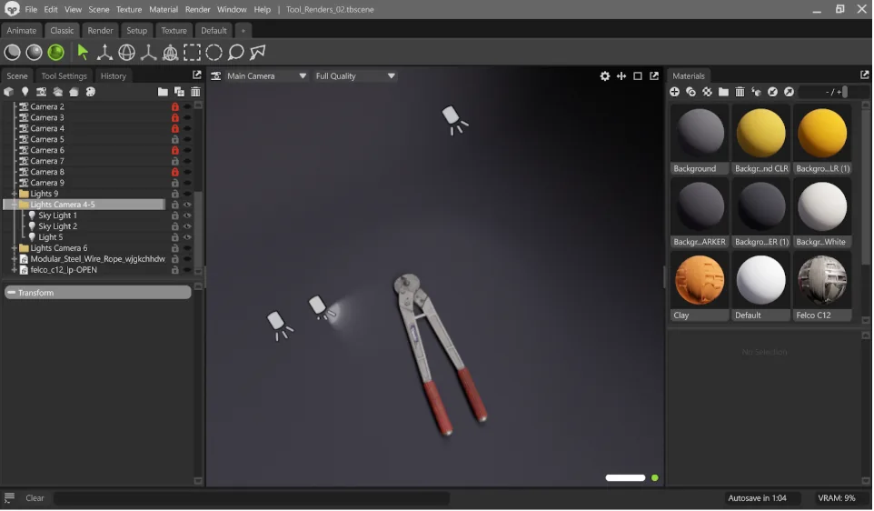Select the Felco C12 material thumbnail
Viewport: 874px width, 511px height.
[822, 286]
